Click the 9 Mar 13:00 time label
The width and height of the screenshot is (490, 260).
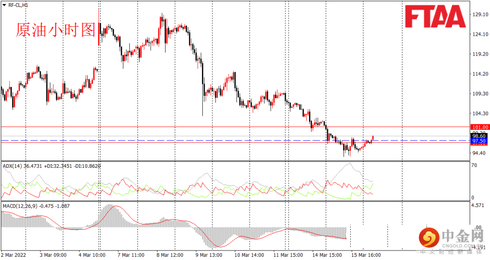209,255
